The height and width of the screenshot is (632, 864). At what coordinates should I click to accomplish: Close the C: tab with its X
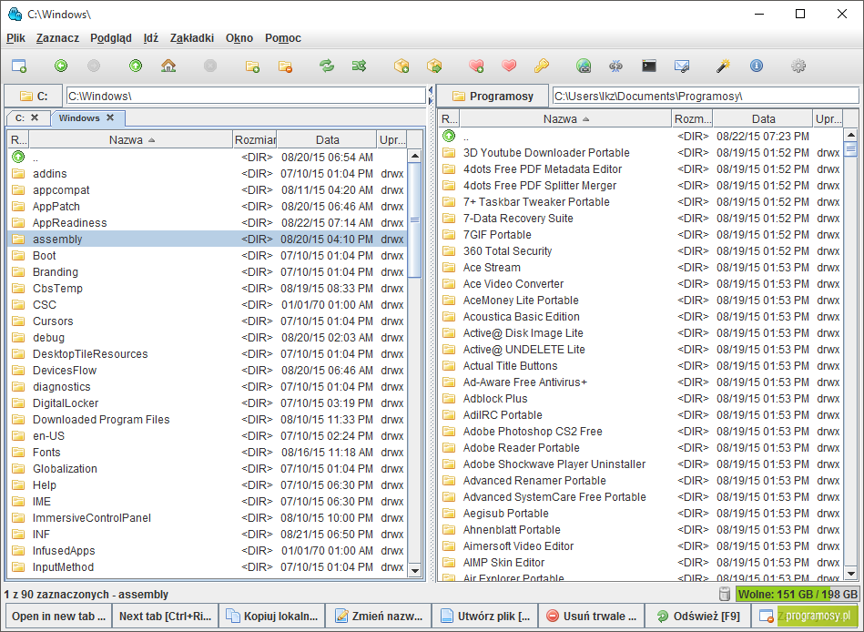pyautogui.click(x=35, y=117)
